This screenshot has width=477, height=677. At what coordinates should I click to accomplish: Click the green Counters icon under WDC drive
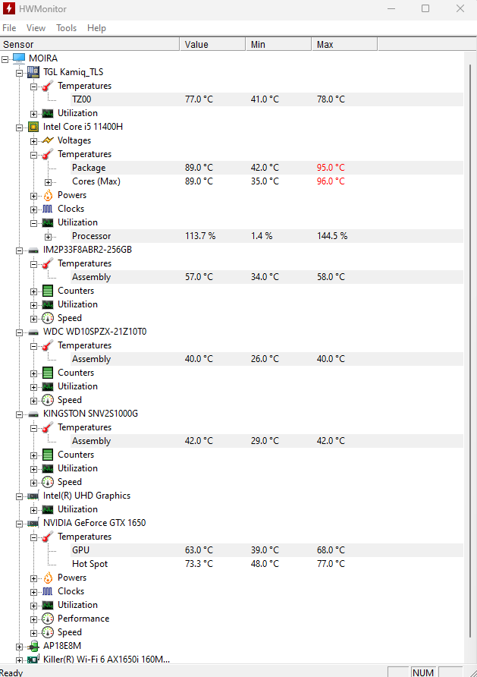tap(48, 373)
